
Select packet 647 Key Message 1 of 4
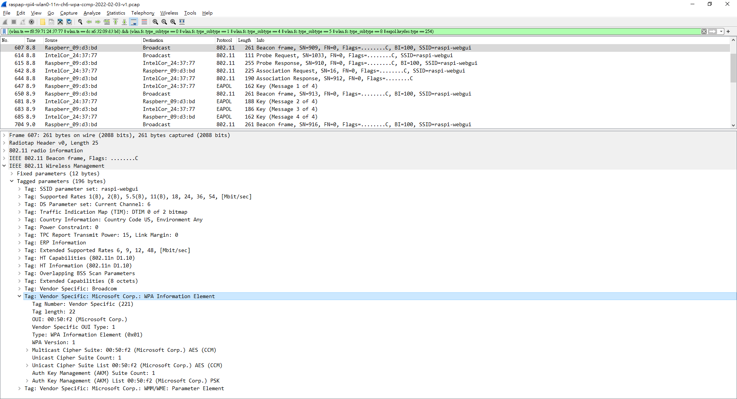365,86
